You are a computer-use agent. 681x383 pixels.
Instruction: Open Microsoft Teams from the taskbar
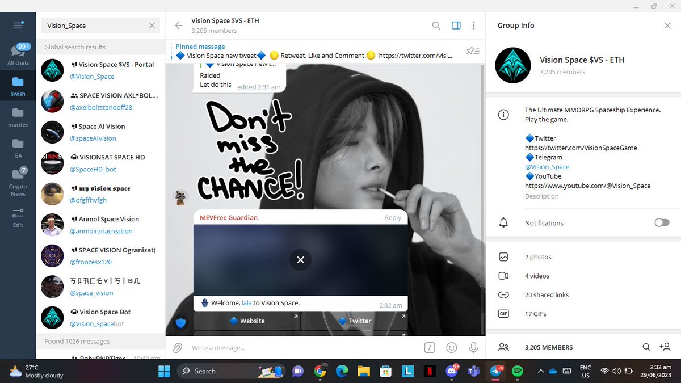click(473, 372)
